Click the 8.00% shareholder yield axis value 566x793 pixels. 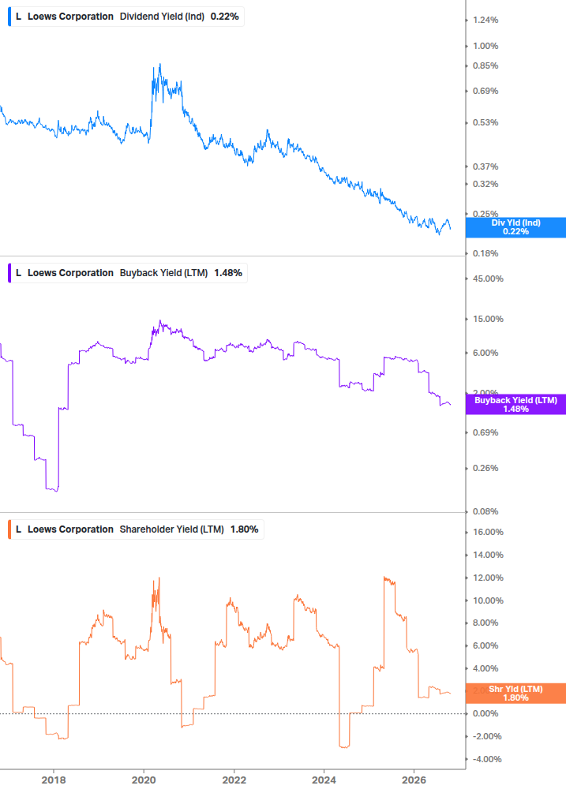coord(485,623)
